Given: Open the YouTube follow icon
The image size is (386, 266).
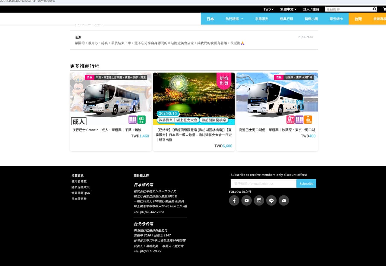Looking at the screenshot, I should [246, 201].
